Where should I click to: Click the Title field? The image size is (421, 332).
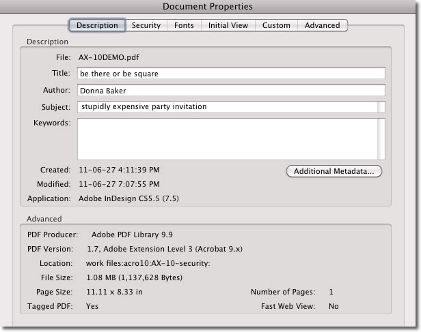[231, 73]
